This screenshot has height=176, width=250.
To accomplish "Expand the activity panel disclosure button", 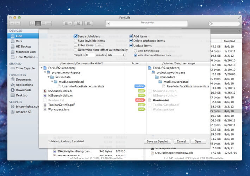I will [x=108, y=24].
